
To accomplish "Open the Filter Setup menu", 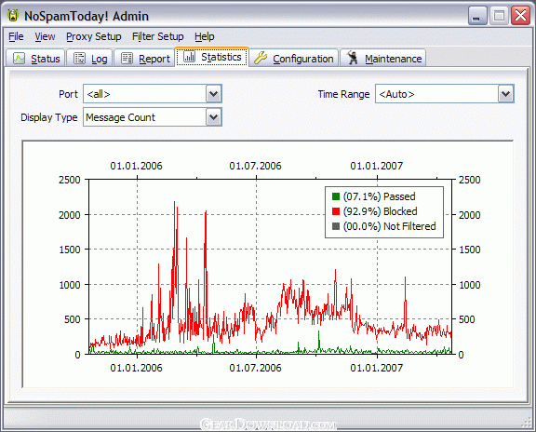I will point(158,36).
